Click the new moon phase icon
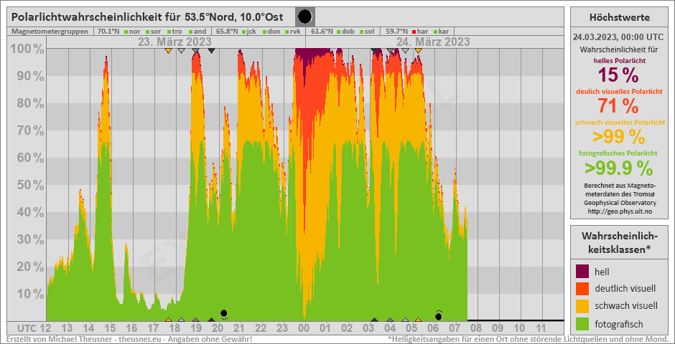Image resolution: width=675 pixels, height=344 pixels. (305, 16)
